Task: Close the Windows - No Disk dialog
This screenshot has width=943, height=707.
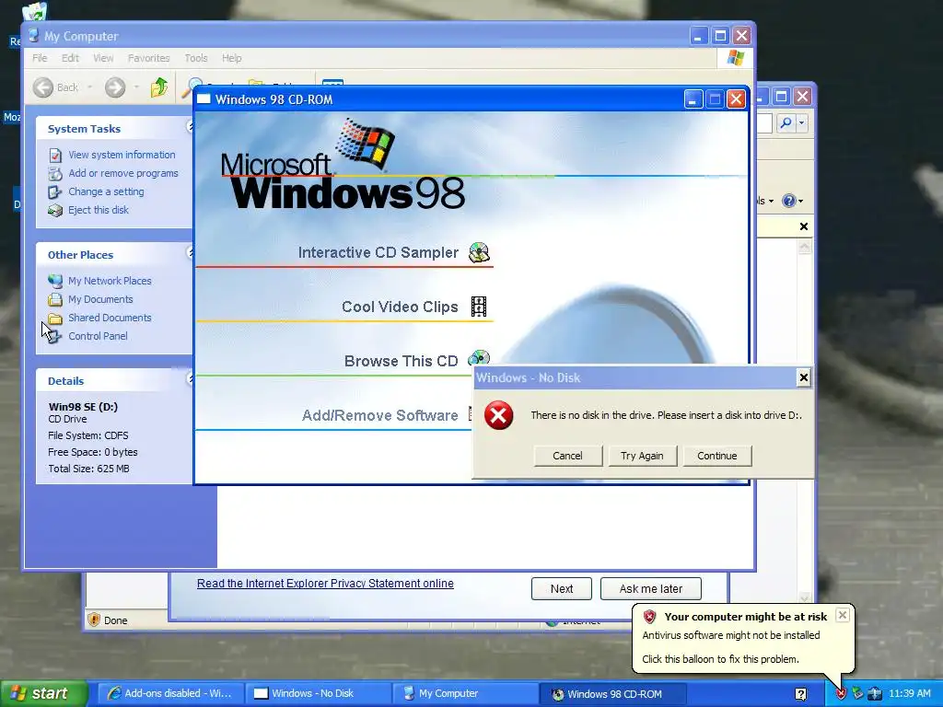Action: click(803, 377)
